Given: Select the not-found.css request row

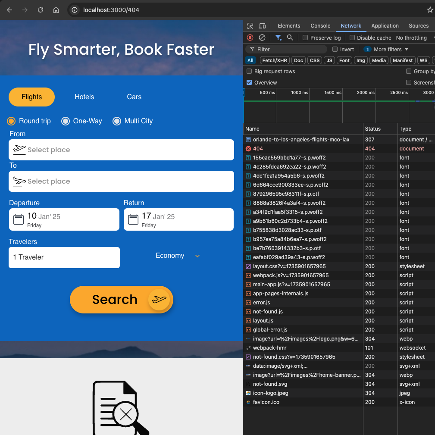Looking at the screenshot, I should coord(339,357).
